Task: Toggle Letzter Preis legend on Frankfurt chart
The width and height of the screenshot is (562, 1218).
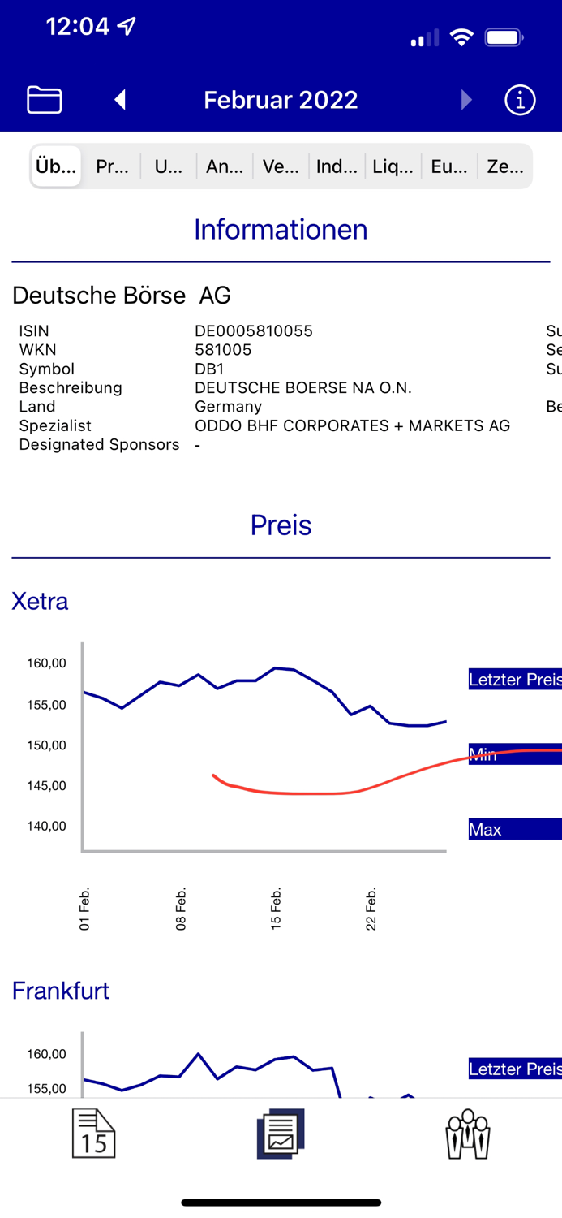Action: pos(514,1069)
